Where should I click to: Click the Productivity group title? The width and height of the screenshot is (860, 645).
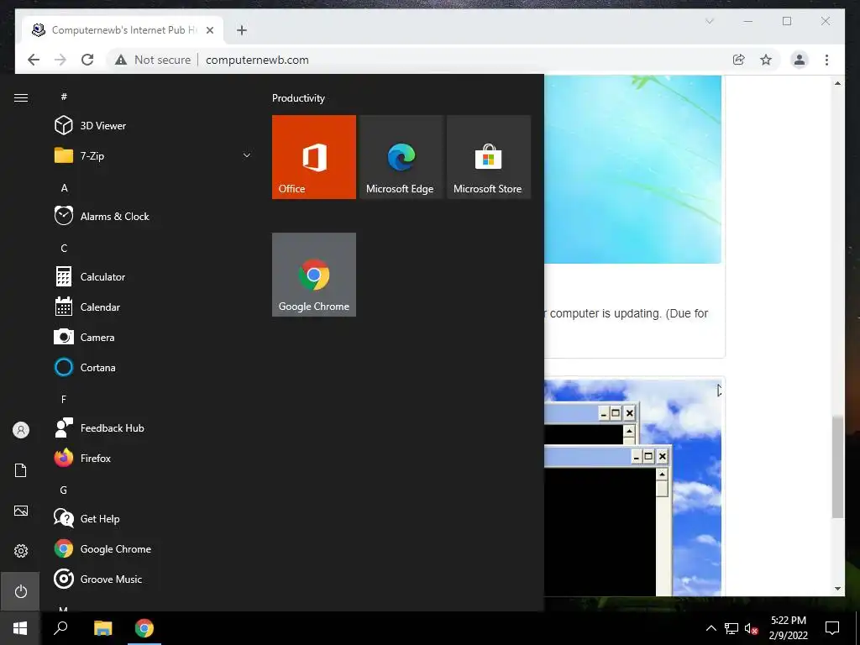(x=298, y=98)
